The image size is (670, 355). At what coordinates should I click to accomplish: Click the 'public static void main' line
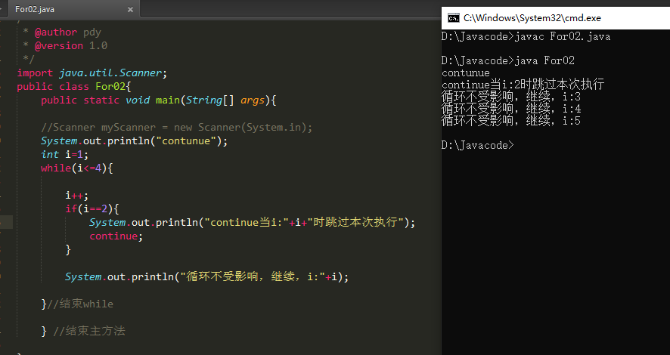(159, 100)
